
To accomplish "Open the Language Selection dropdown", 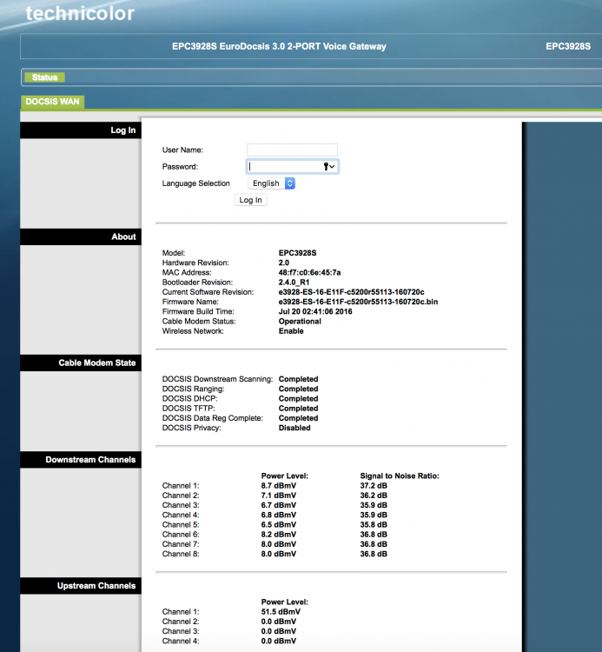I will (x=271, y=183).
